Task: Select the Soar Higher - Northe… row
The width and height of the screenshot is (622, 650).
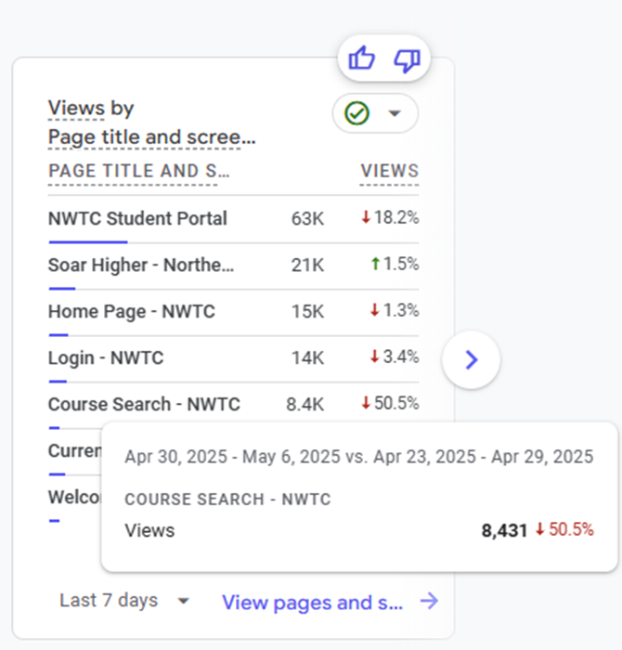Action: [233, 266]
